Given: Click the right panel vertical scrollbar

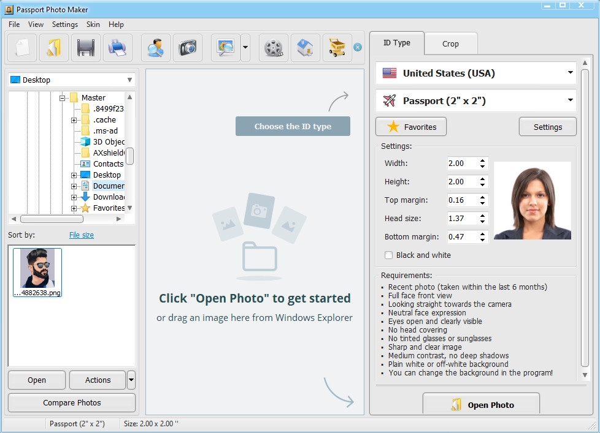Looking at the screenshot, I should tap(585, 217).
